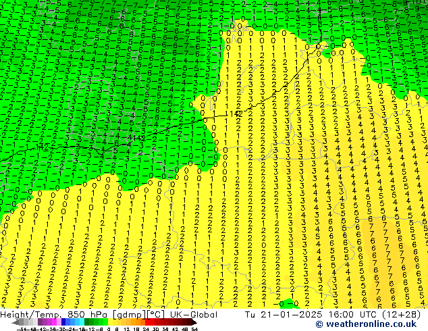Click the 'UK-Global' model label
Screen dimensions: 428x331
(x=194, y=315)
